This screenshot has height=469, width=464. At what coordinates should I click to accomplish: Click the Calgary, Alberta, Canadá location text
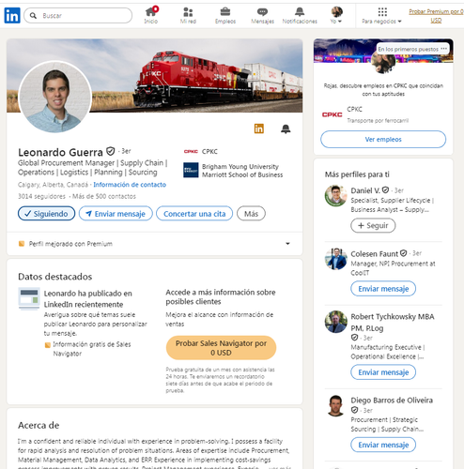[x=53, y=185]
